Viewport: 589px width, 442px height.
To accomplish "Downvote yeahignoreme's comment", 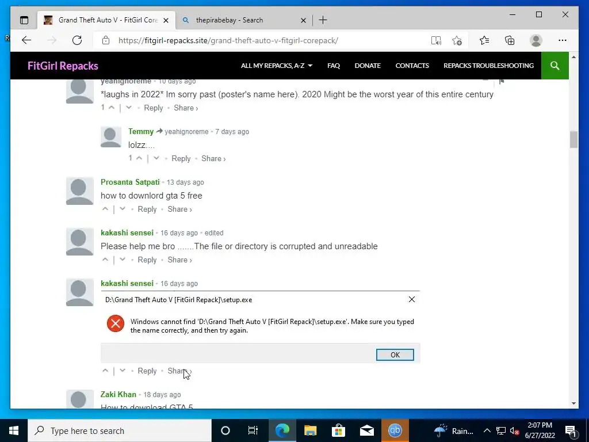I will click(x=128, y=108).
